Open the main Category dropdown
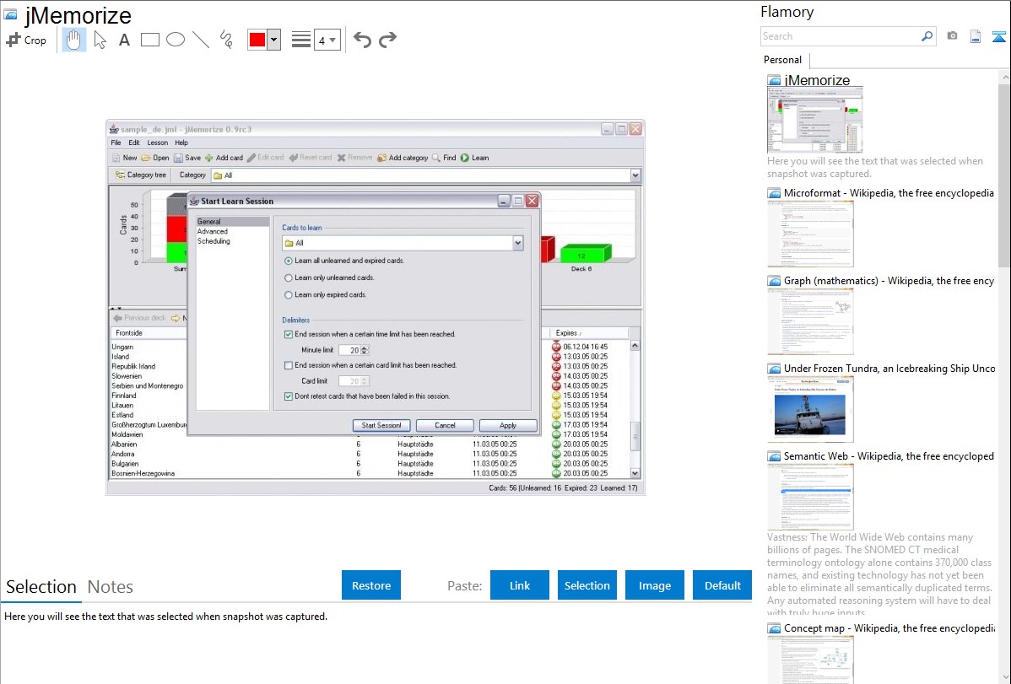Viewport: 1011px width, 684px height. point(635,175)
